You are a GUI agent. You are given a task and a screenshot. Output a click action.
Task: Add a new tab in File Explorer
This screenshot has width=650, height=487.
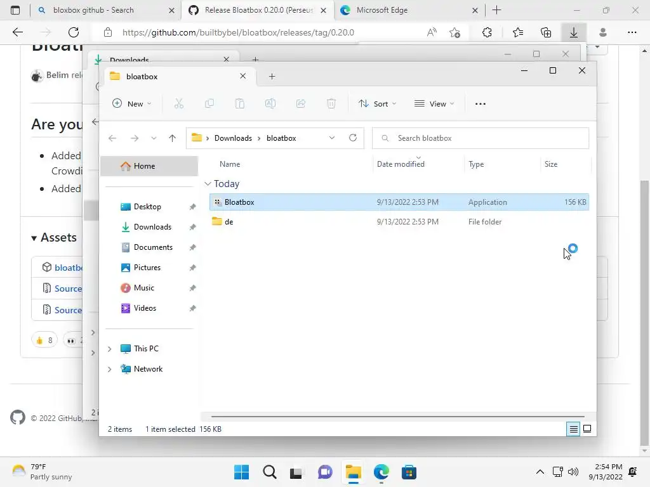[272, 76]
